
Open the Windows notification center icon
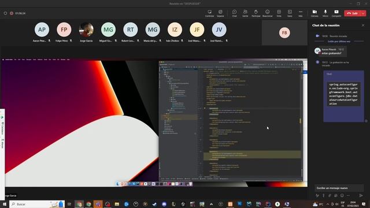pyautogui.click(x=364, y=204)
